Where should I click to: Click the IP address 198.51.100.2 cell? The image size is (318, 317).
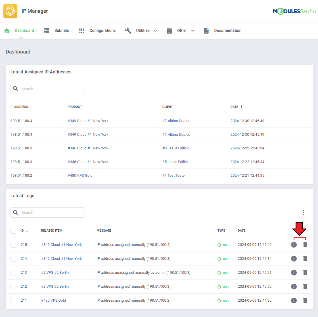pos(21,175)
